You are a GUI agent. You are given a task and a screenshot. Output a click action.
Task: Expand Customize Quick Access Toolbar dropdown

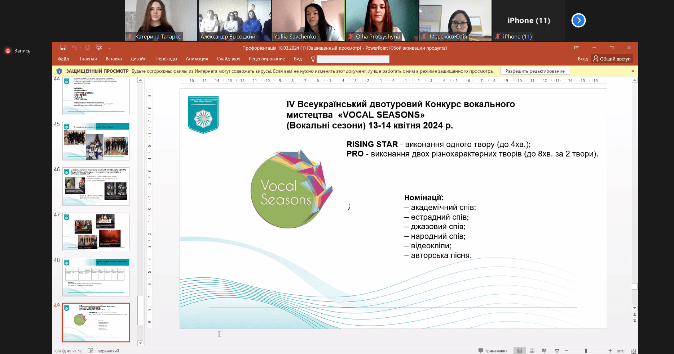click(x=110, y=47)
